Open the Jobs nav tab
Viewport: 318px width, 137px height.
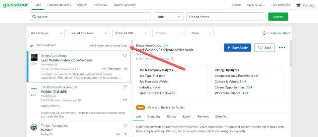pyautogui.click(x=38, y=5)
